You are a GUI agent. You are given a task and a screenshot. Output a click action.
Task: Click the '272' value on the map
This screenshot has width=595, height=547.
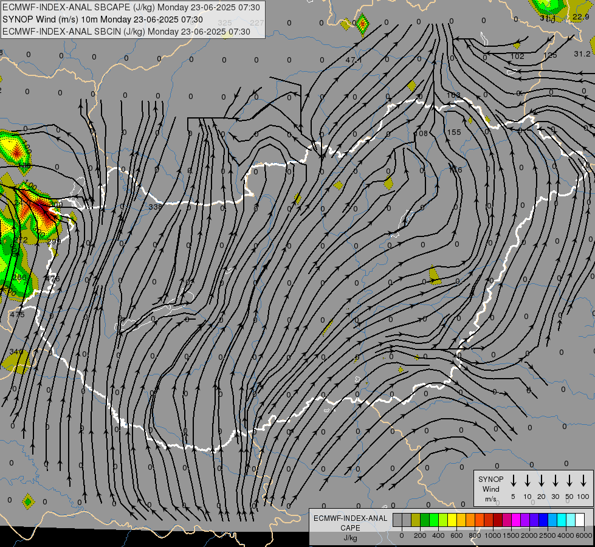pyautogui.click(x=21, y=240)
